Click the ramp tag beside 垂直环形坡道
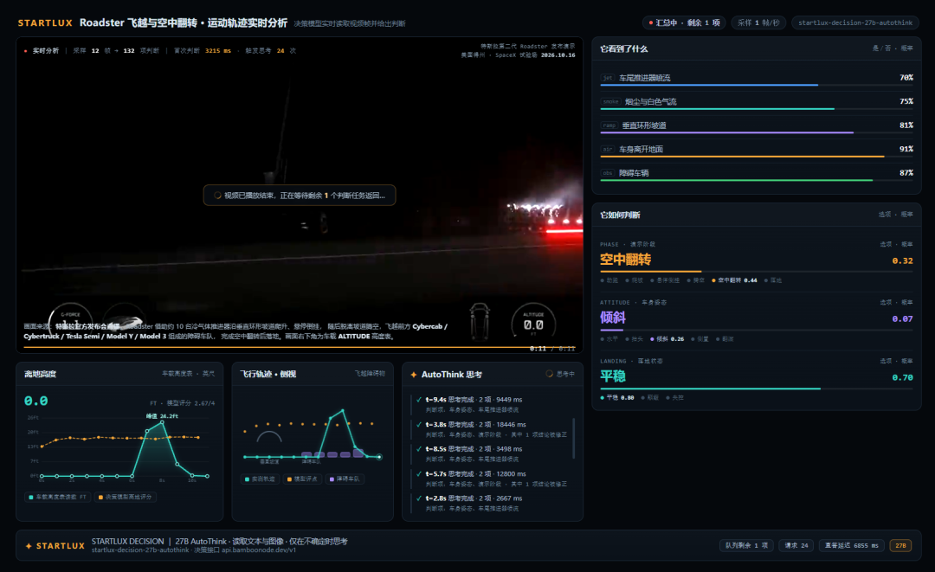 tap(609, 125)
